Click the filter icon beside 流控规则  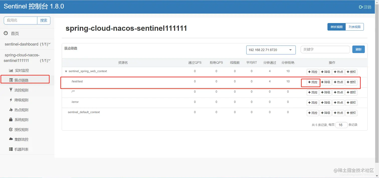(x=11, y=90)
